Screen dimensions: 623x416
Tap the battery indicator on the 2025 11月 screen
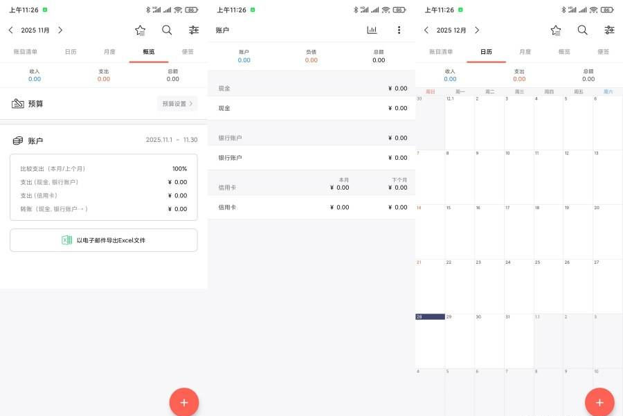point(192,10)
